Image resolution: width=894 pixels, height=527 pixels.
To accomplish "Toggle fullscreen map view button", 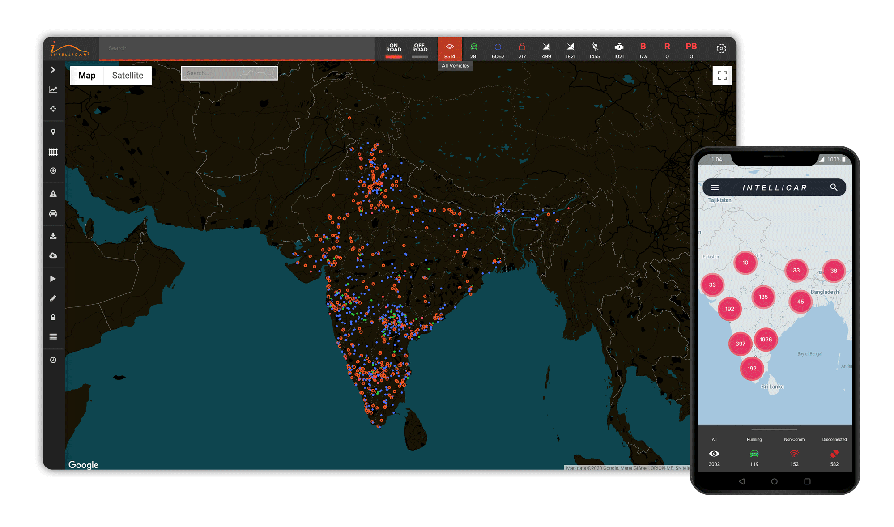I will (722, 76).
